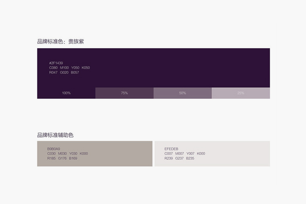Select the EFEDEB light gray auxiliary block
This screenshot has width=306, height=204.
coord(212,154)
